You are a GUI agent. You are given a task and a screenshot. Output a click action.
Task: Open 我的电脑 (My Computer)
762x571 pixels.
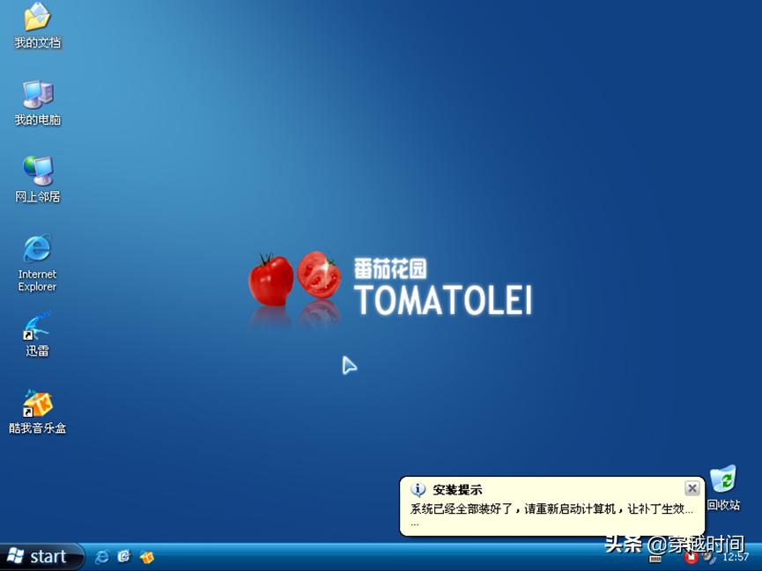click(36, 99)
